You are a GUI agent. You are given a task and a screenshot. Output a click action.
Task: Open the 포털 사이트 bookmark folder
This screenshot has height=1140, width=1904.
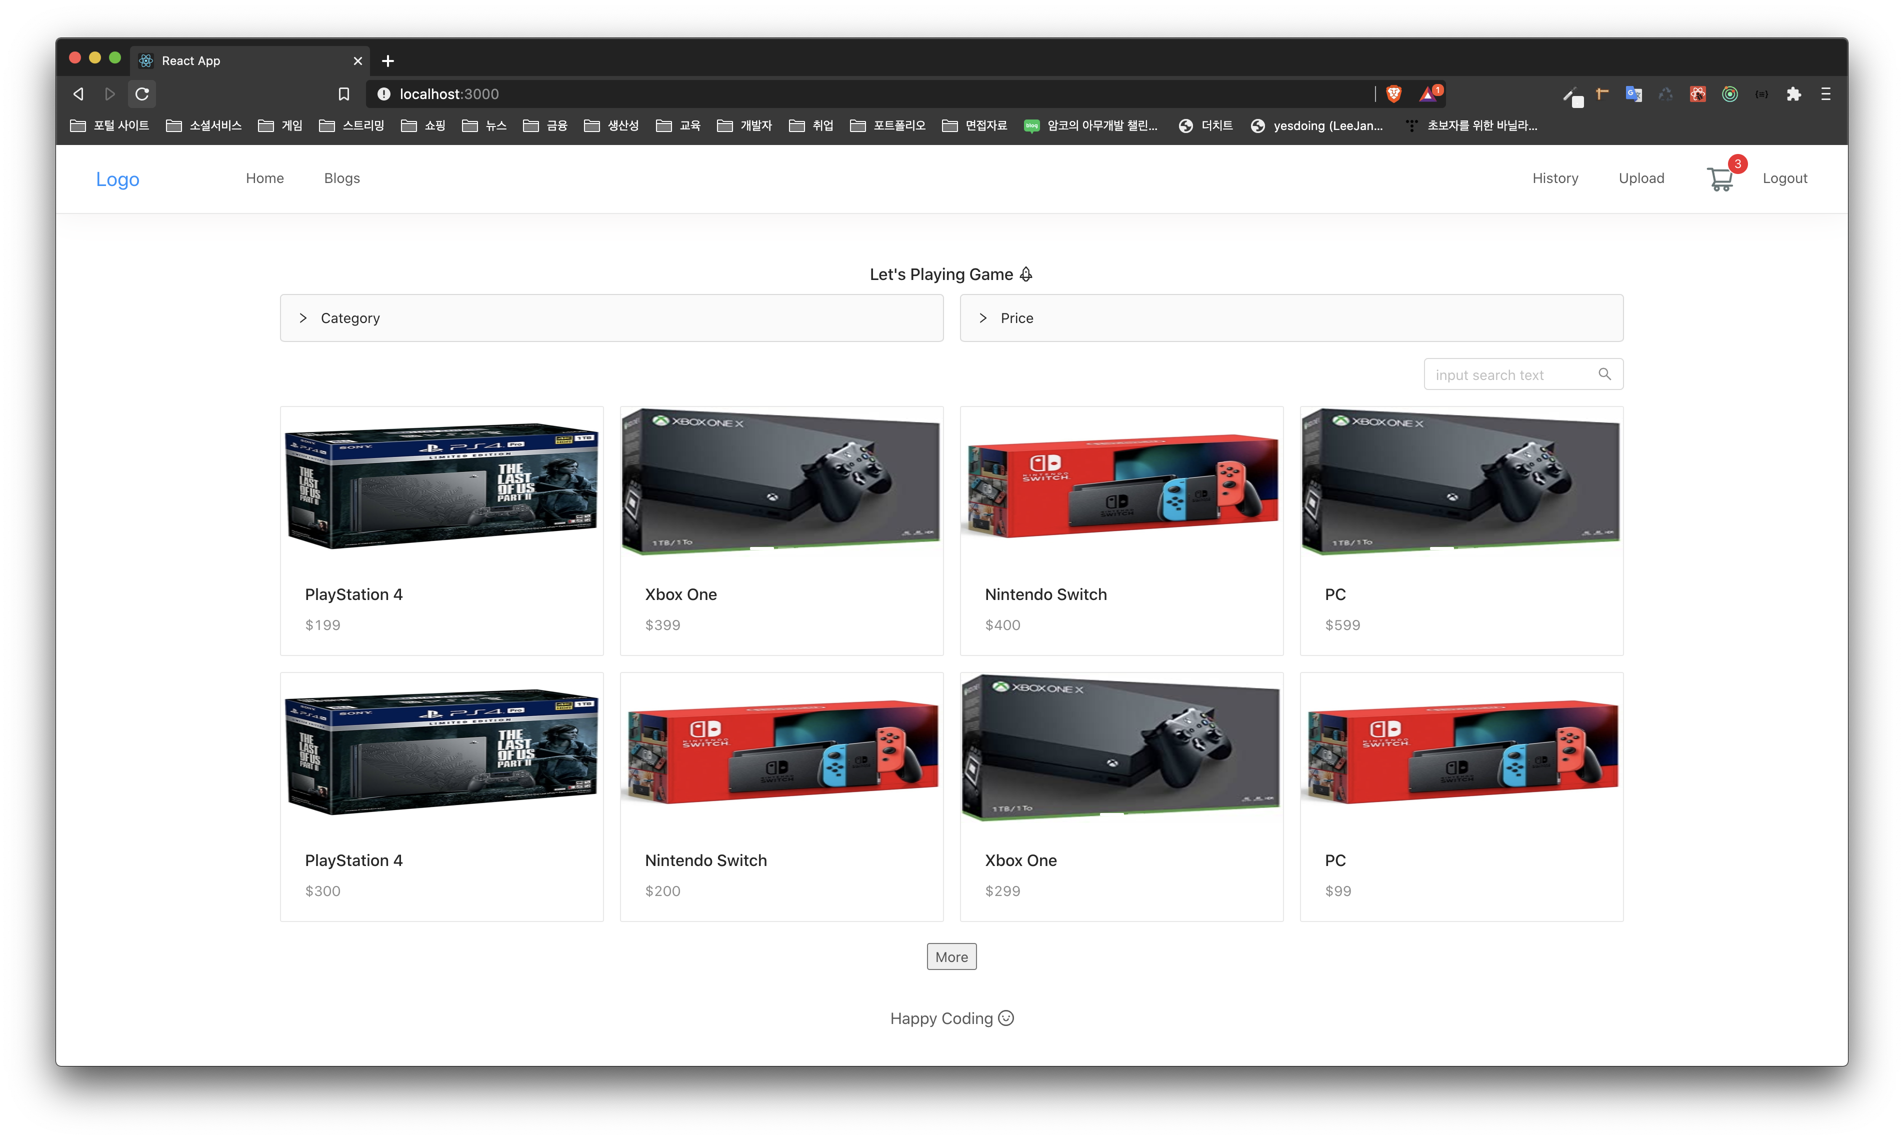click(109, 125)
